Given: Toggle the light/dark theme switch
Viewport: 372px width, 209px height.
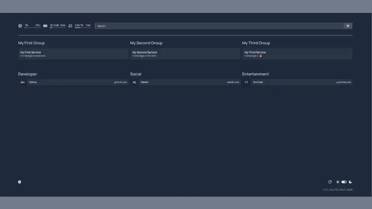Looking at the screenshot, I should pyautogui.click(x=344, y=182).
